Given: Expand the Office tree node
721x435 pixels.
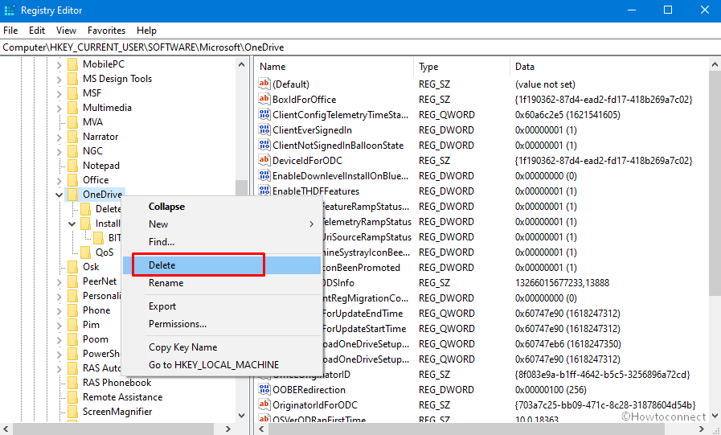Looking at the screenshot, I should [x=59, y=180].
